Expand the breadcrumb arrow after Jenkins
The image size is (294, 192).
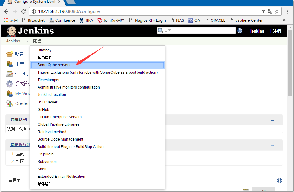27,41
